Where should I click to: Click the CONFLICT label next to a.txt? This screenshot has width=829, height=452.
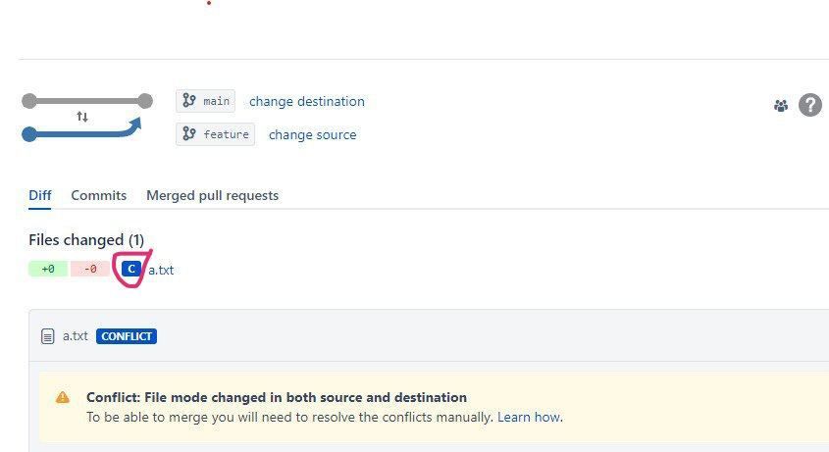click(127, 336)
